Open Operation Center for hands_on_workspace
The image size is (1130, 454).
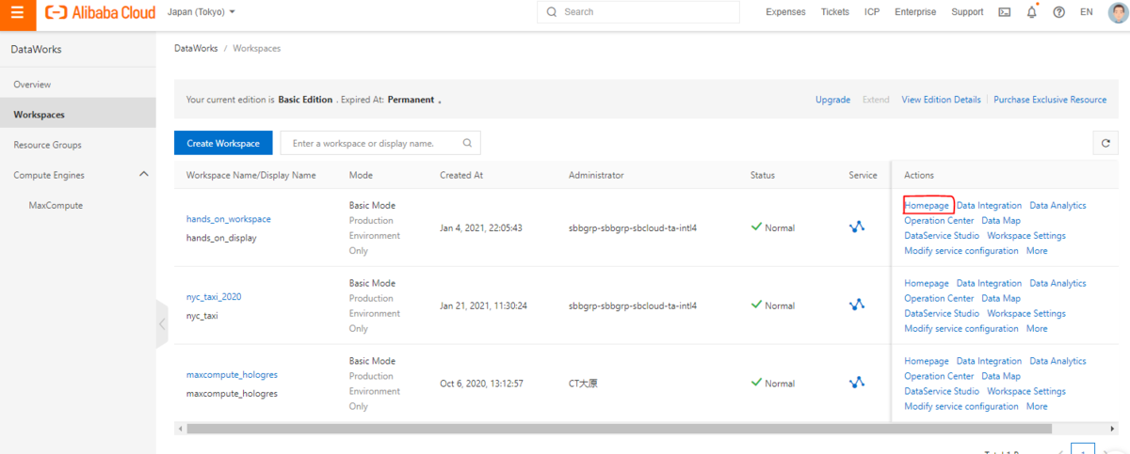[x=939, y=220]
